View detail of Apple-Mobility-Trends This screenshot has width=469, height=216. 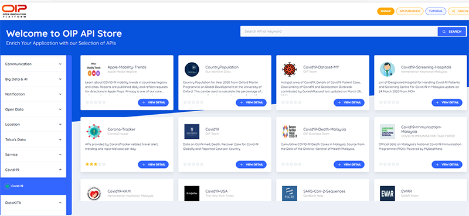tap(153, 102)
